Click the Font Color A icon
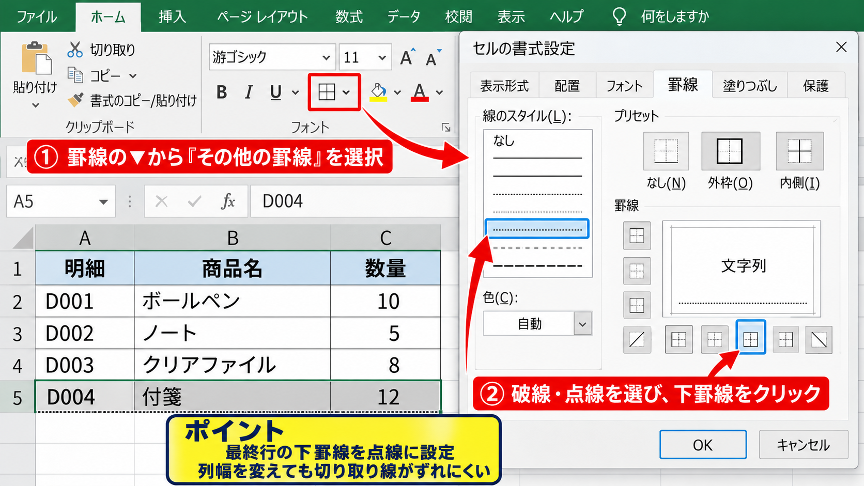Viewport: 864px width, 486px height. (420, 92)
